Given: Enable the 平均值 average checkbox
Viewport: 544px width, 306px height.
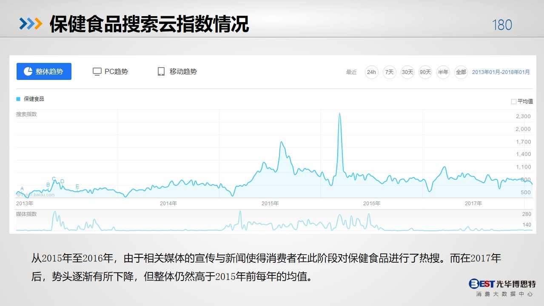Looking at the screenshot, I should (513, 102).
